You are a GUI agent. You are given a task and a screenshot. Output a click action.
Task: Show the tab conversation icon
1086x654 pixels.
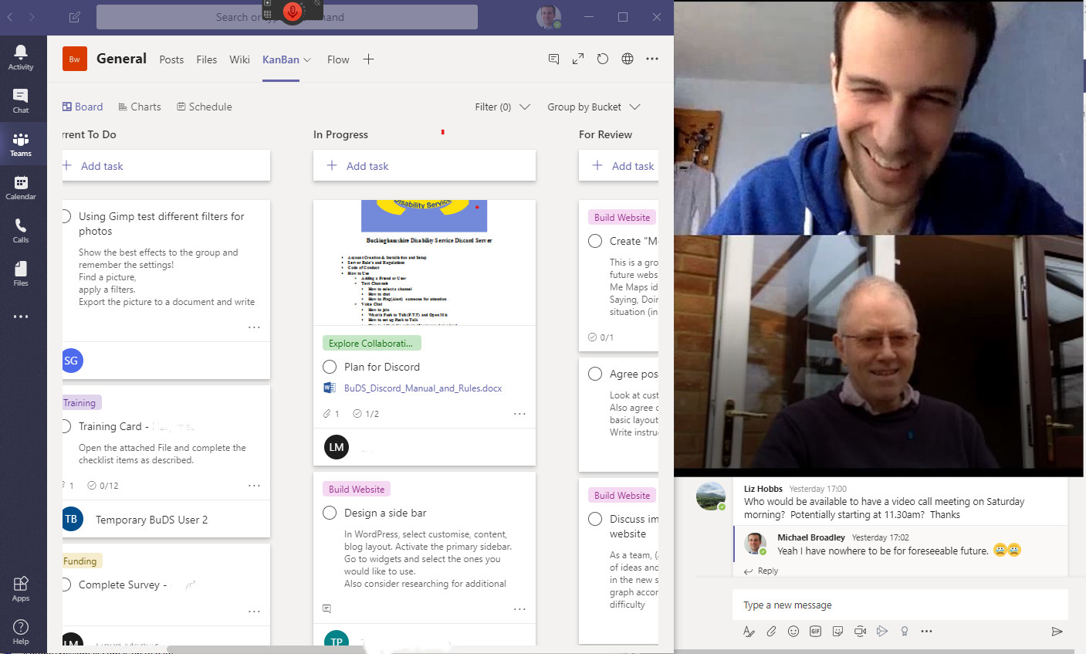click(x=553, y=59)
